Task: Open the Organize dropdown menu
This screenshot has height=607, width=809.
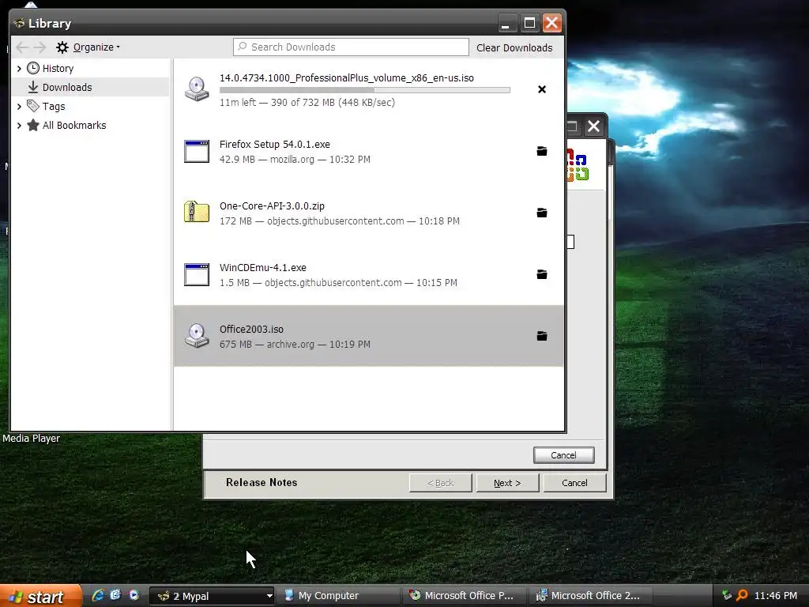Action: 96,47
